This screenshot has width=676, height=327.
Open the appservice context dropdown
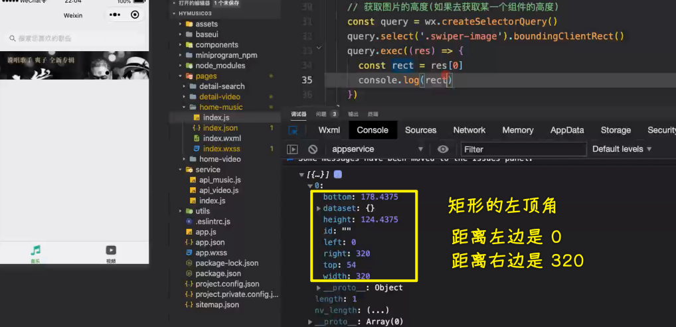pyautogui.click(x=377, y=149)
